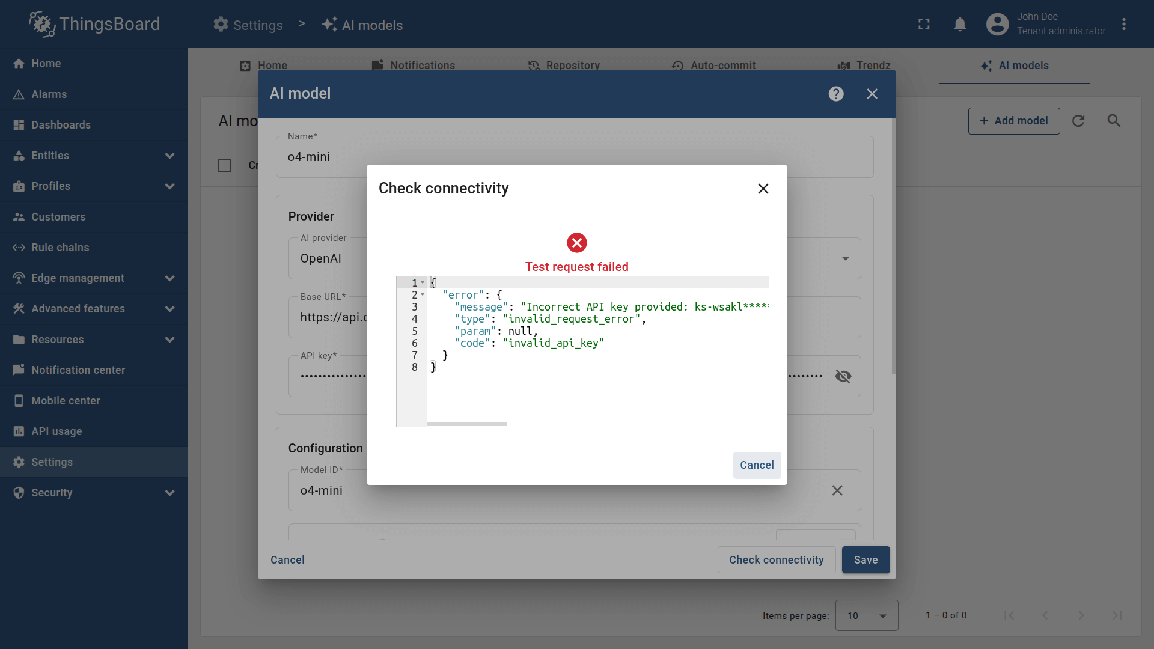Click Cancel in Check connectivity dialog
The height and width of the screenshot is (649, 1154).
tap(756, 465)
